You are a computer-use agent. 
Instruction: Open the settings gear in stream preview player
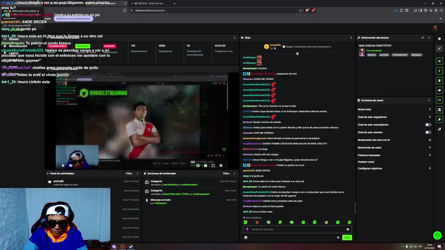[x=221, y=166]
